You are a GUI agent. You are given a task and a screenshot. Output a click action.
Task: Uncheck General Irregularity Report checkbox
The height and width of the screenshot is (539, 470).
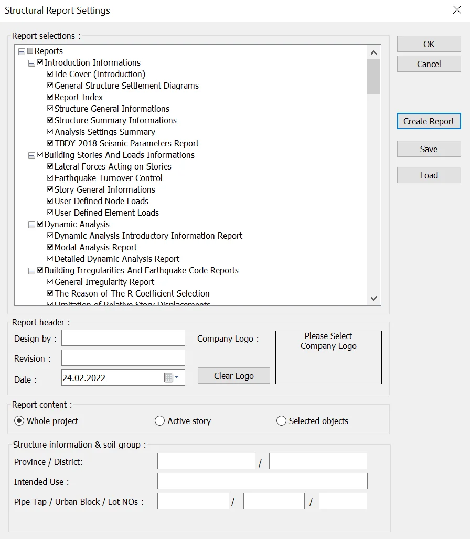click(x=50, y=282)
